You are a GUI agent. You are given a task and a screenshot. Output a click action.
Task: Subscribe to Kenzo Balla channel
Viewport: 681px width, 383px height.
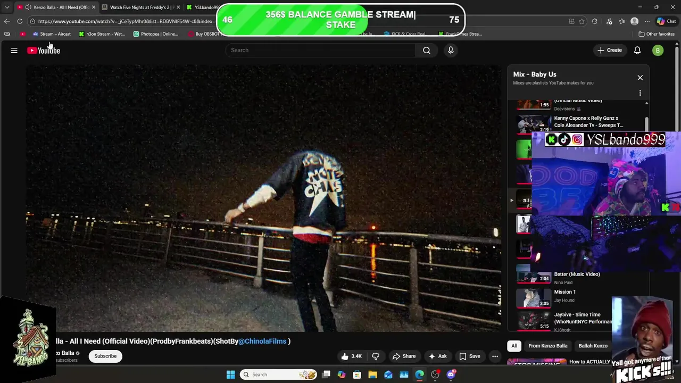point(105,356)
